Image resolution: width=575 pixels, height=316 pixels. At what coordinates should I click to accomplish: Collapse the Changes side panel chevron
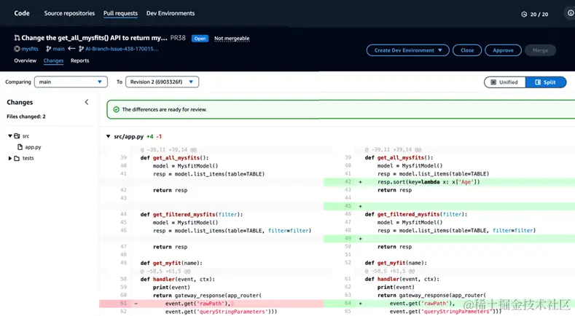click(87, 102)
